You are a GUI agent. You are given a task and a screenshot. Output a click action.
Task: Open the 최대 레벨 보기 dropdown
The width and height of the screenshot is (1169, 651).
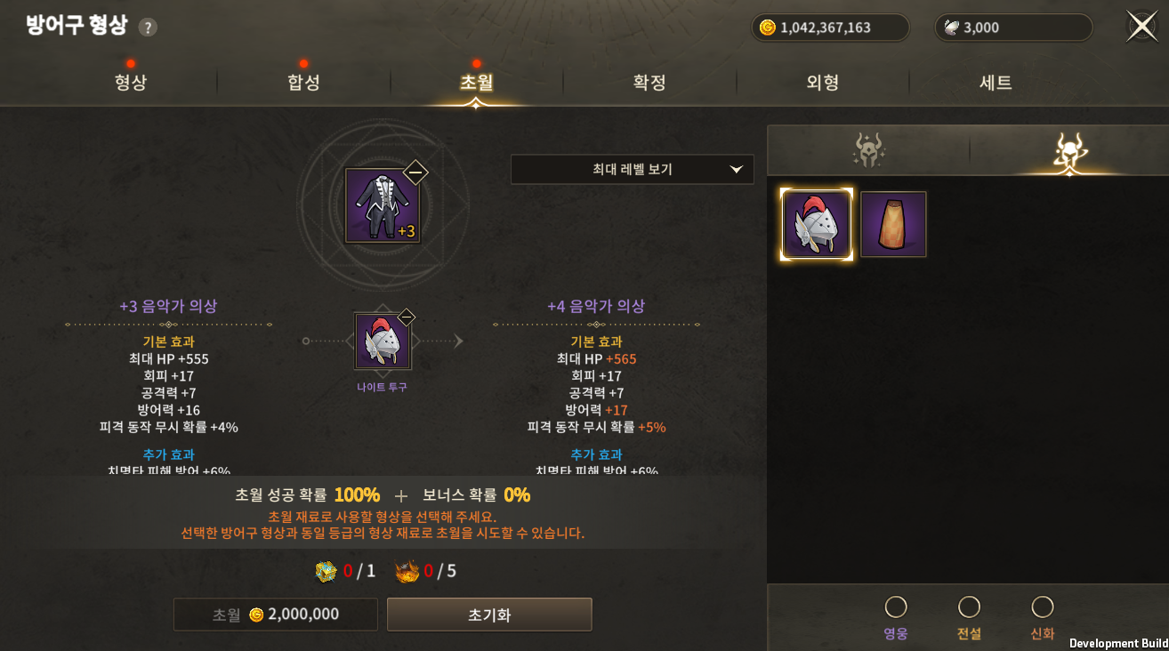633,170
